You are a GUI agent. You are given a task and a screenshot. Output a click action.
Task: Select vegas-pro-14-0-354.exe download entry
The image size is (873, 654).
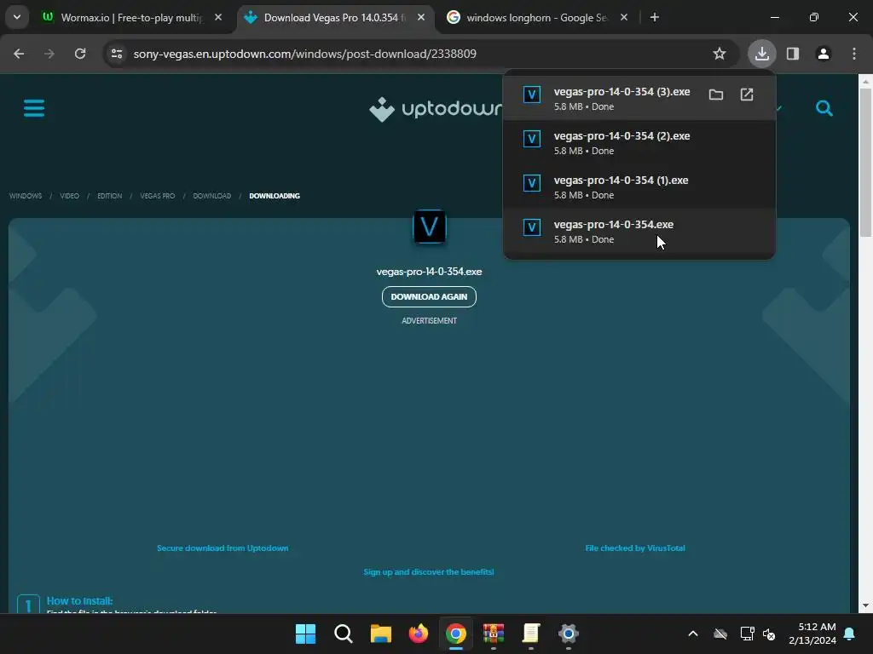(639, 232)
